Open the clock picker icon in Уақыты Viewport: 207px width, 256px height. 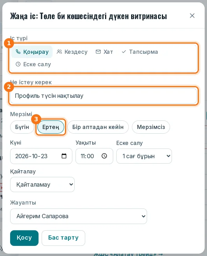104,156
